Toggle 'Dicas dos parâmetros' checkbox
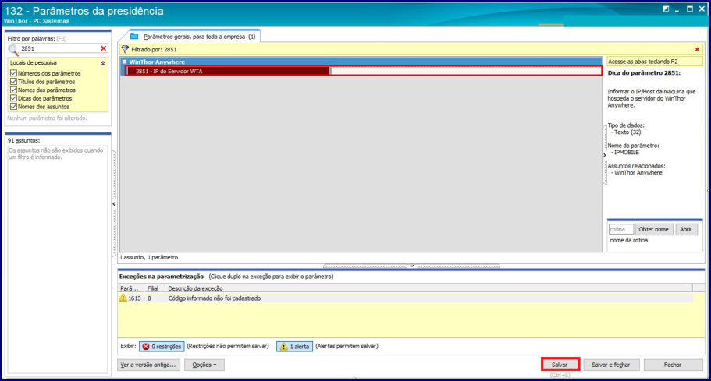 pos(13,98)
